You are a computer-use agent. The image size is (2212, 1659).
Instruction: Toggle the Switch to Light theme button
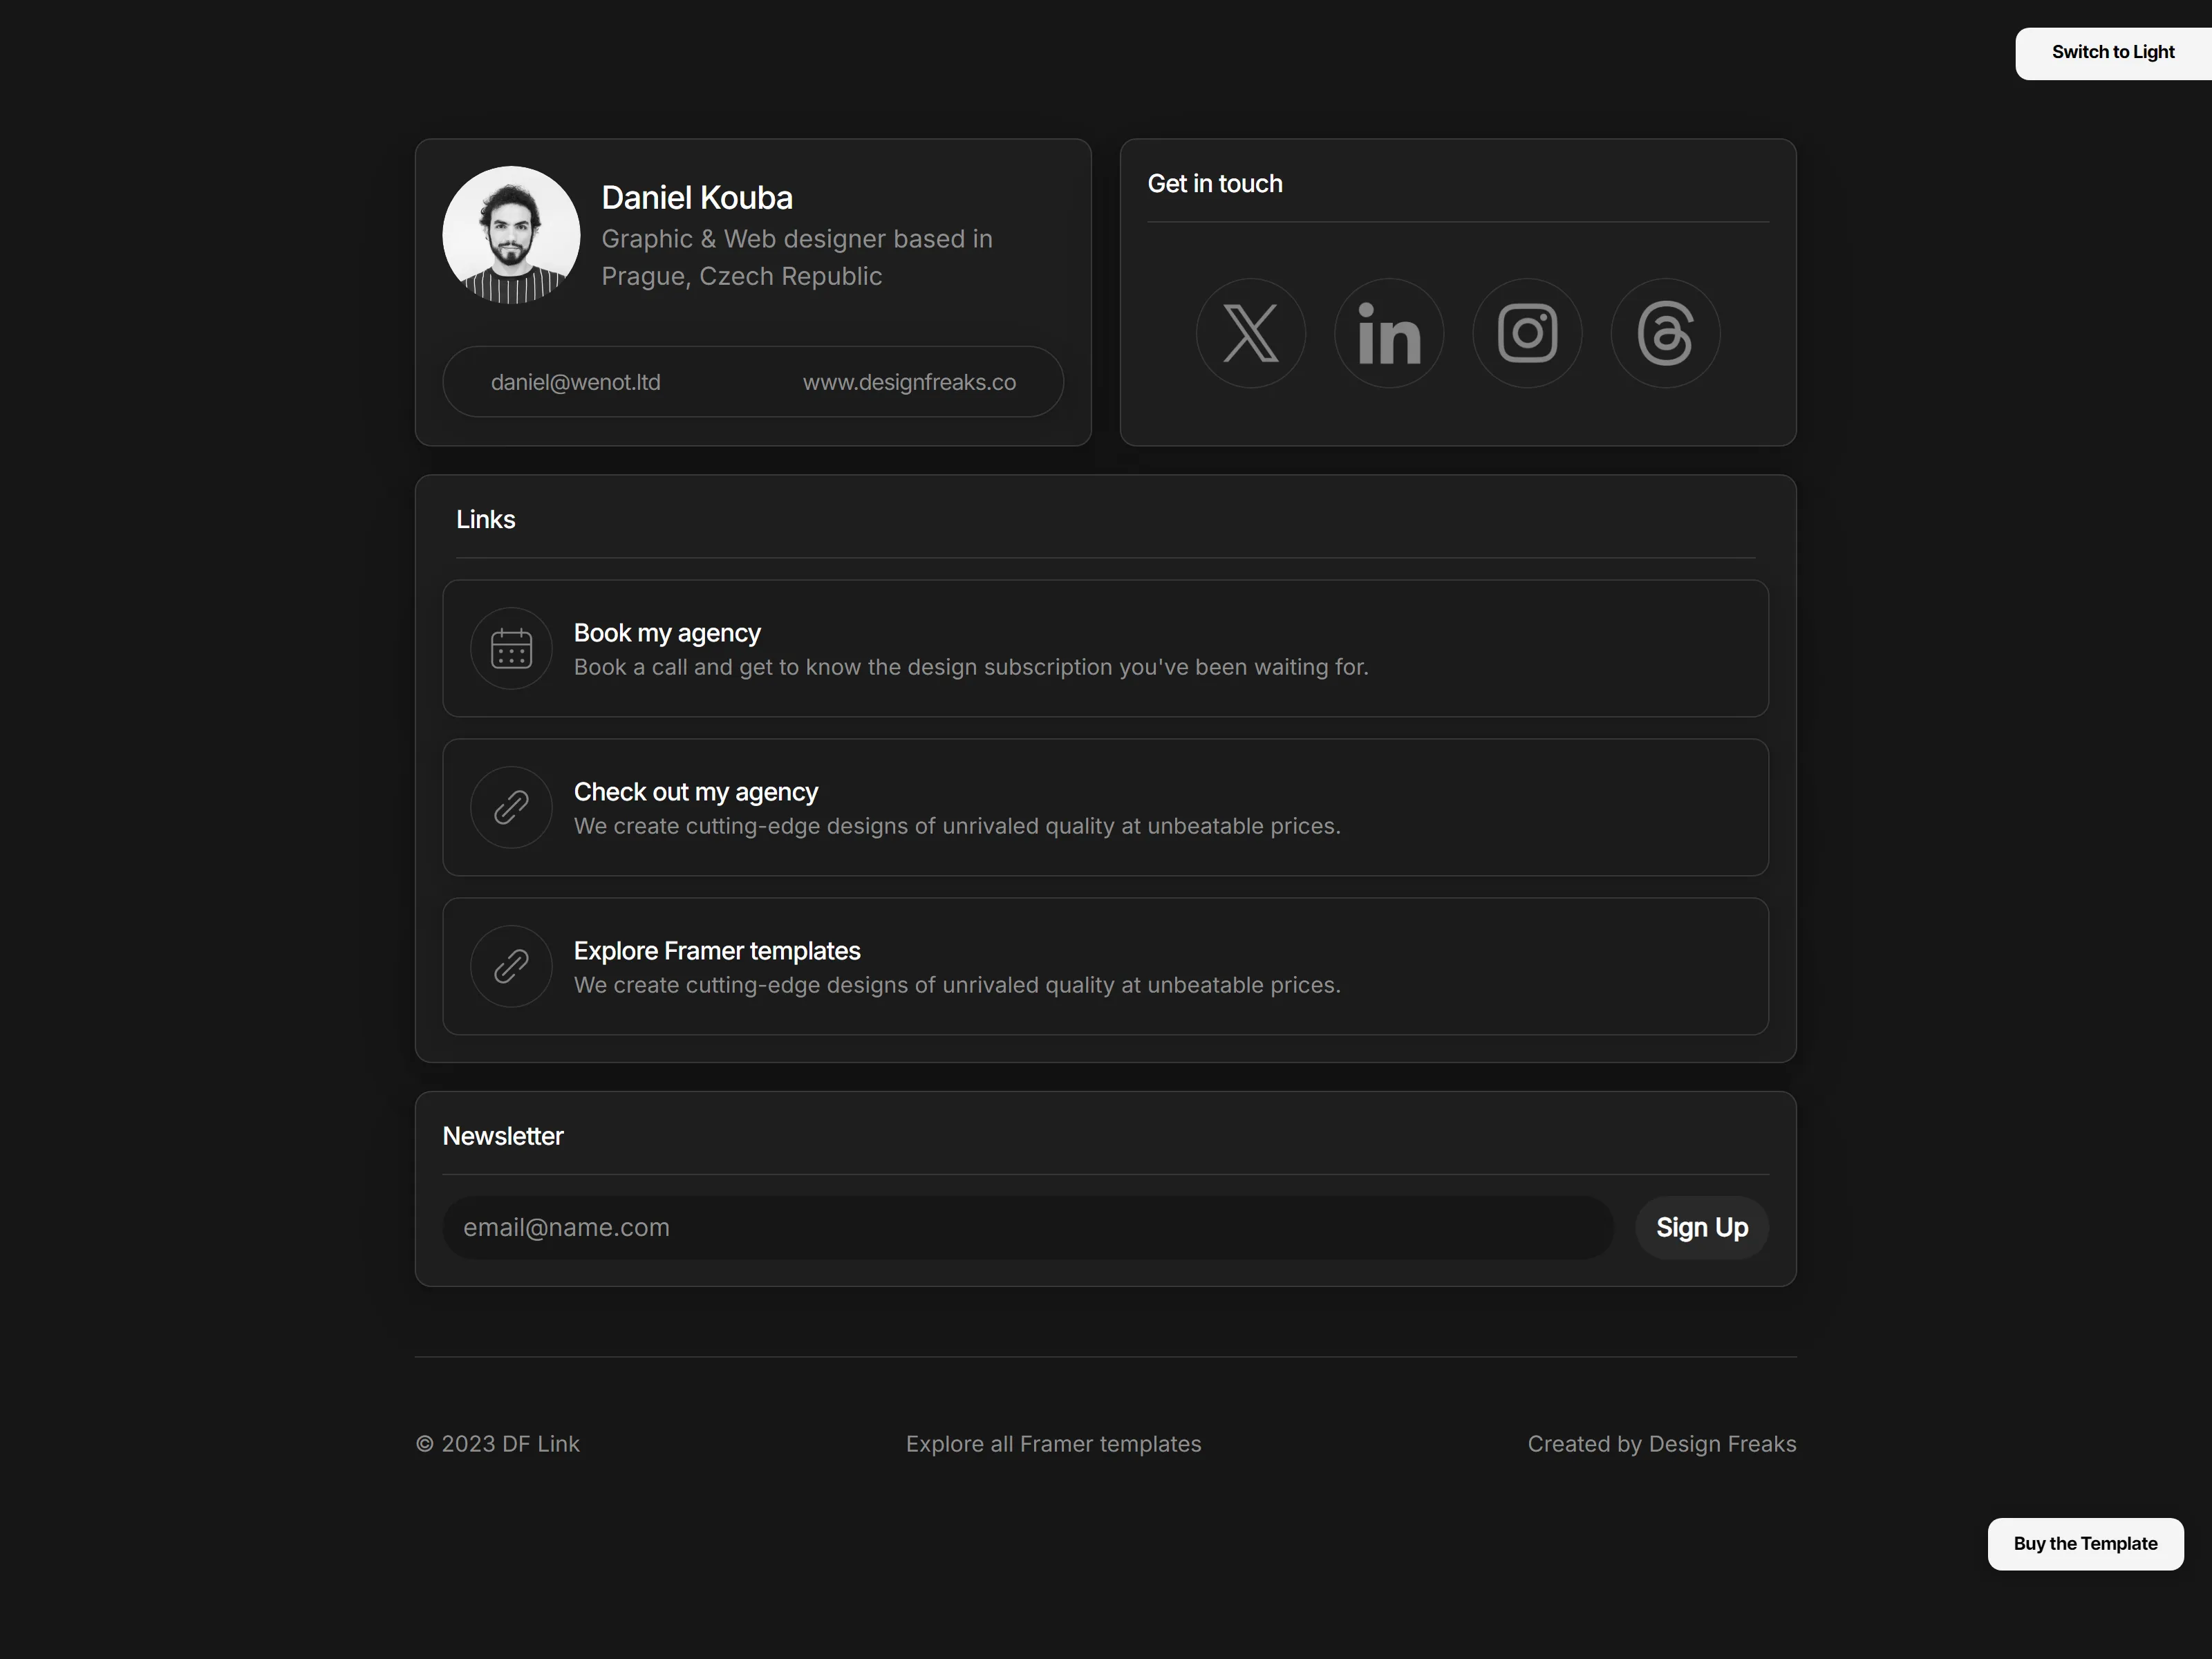2113,53
